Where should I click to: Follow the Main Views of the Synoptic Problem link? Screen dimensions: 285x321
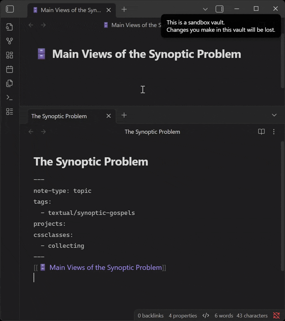tap(105, 267)
